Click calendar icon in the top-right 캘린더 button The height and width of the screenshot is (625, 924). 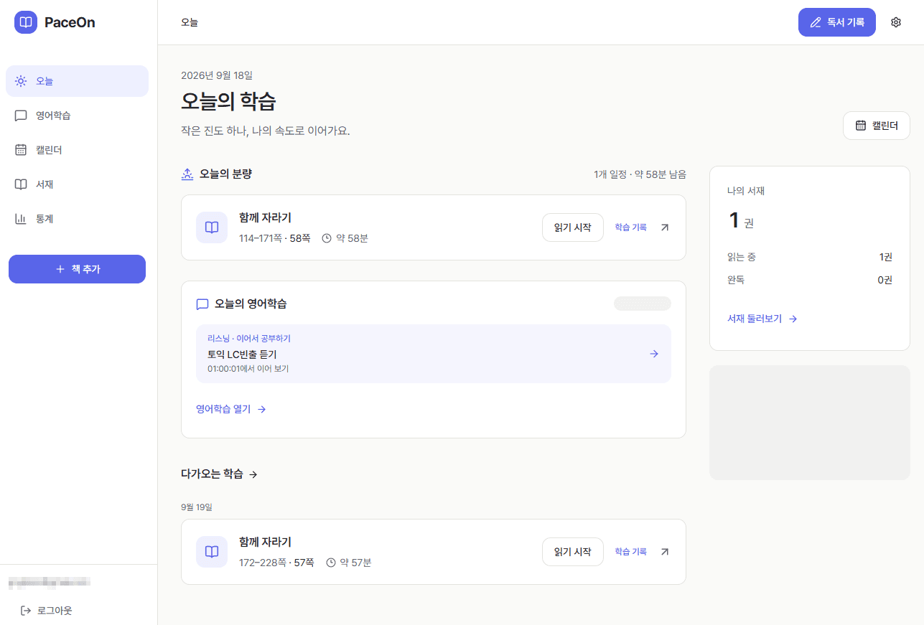point(861,126)
